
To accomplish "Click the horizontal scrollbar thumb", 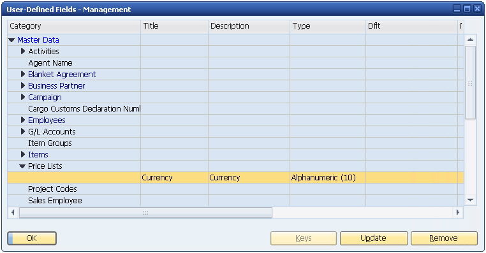I will 145,213.
